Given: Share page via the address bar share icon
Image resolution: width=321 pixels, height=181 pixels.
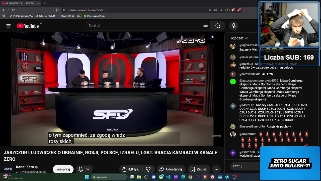Looking at the screenshot, I should click(227, 10).
